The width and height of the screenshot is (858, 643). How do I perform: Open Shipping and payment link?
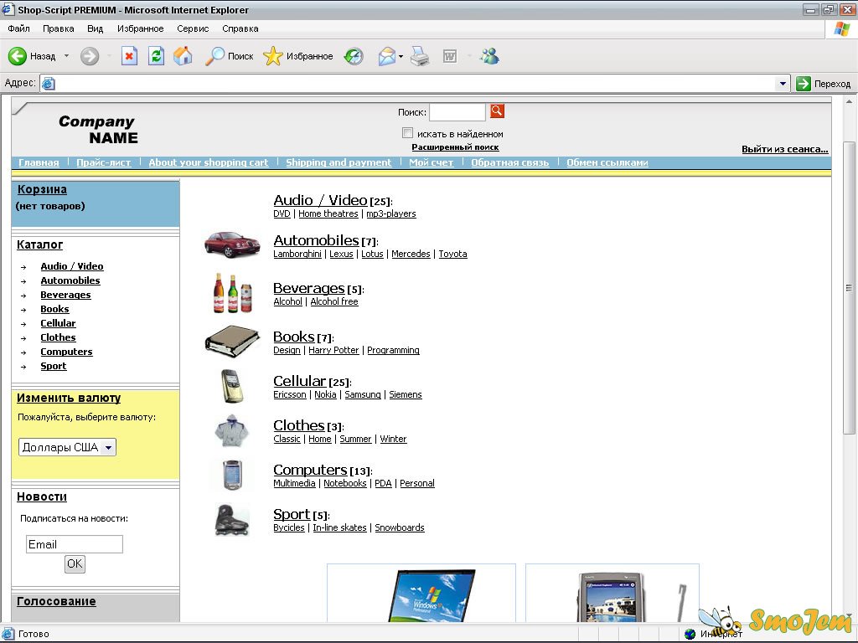tap(339, 162)
